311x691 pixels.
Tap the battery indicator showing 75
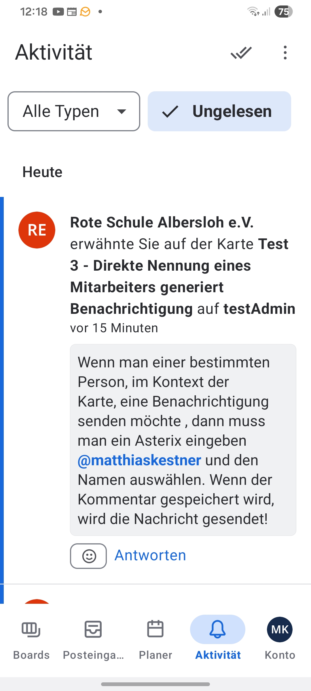(x=283, y=12)
